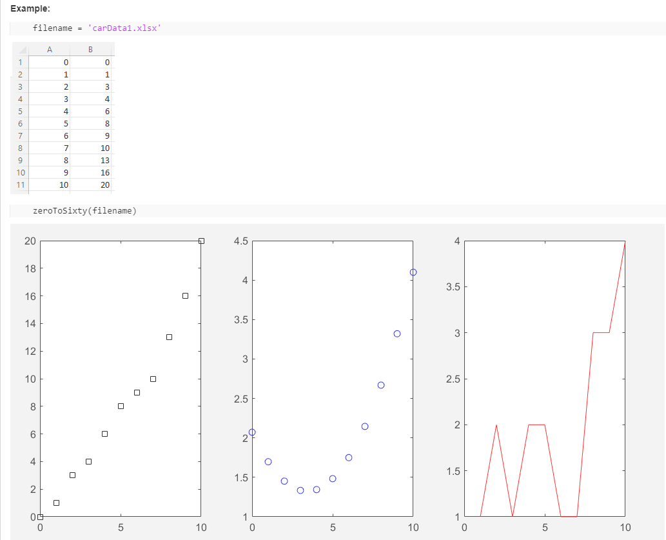Click the '14' y-axis tick label on left plot

pyautogui.click(x=30, y=324)
